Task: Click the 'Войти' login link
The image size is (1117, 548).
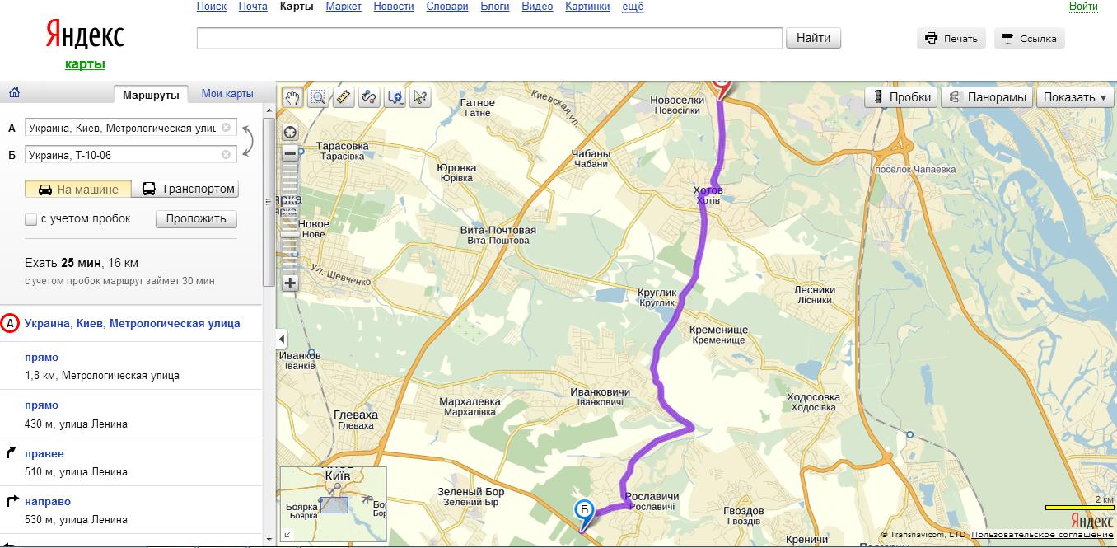Action: click(1083, 7)
